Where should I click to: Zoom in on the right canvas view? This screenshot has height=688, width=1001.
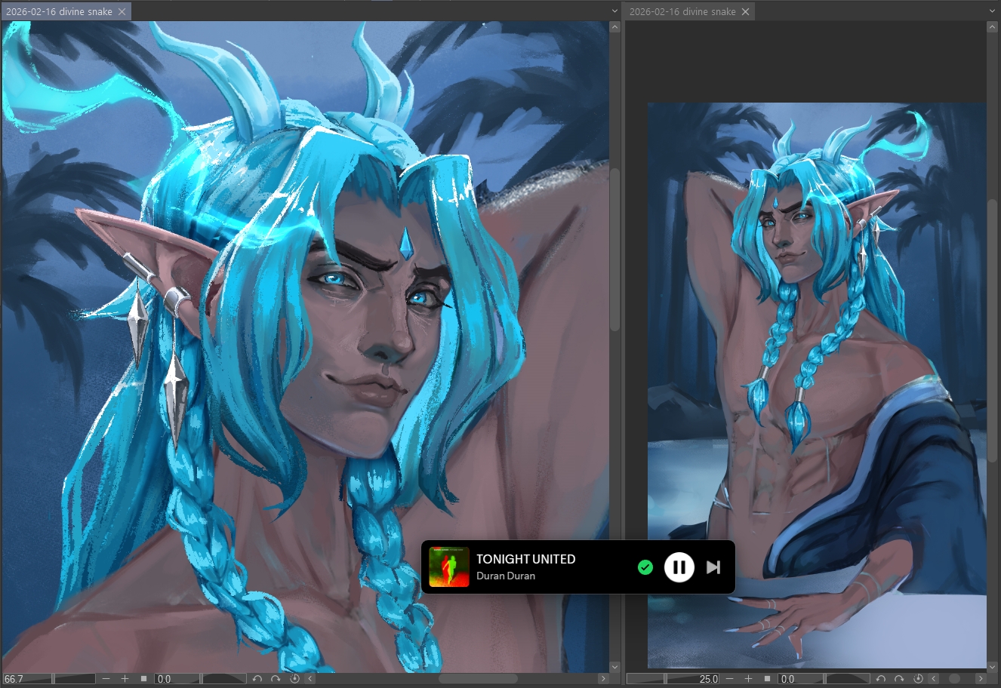[x=748, y=679]
